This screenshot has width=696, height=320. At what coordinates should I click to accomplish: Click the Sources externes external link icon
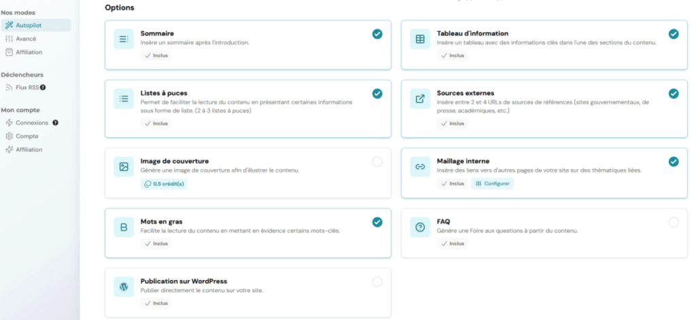click(420, 99)
